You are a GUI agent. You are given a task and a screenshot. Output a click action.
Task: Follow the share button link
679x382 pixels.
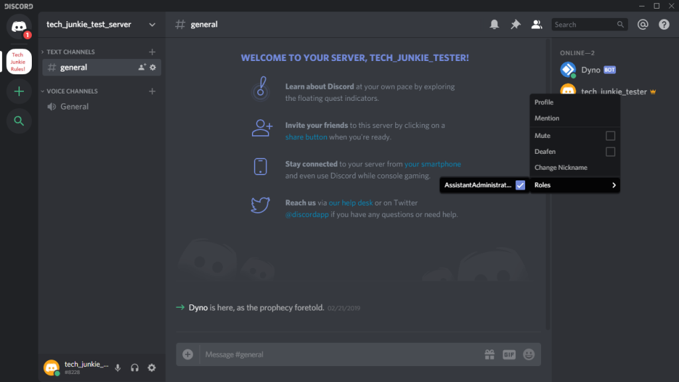306,137
